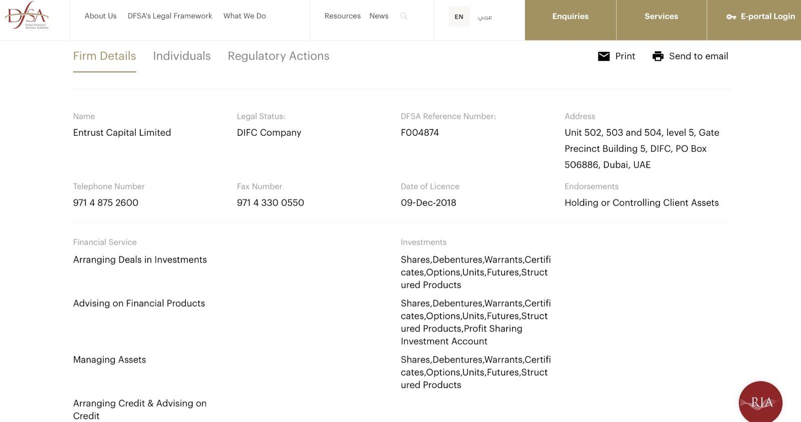
Task: Open About Us menu
Action: pyautogui.click(x=101, y=16)
